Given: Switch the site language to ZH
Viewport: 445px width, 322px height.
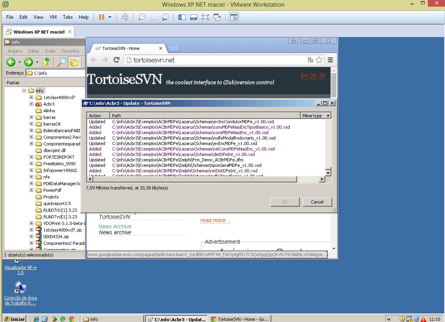Looking at the screenshot, I should [x=322, y=76].
